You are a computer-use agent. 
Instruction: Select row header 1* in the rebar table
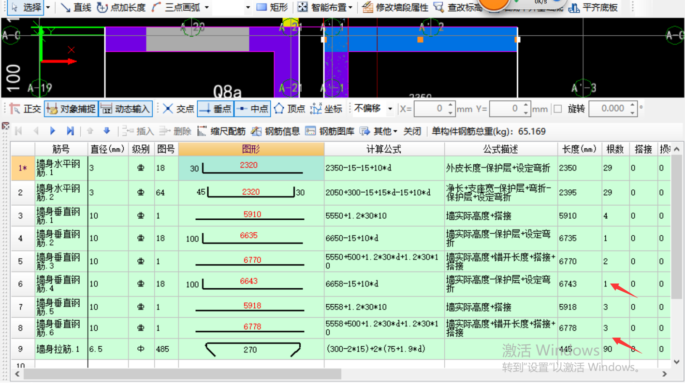(23, 168)
